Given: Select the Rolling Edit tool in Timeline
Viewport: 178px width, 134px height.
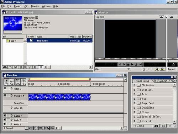Looking at the screenshot, I should point(18,80).
